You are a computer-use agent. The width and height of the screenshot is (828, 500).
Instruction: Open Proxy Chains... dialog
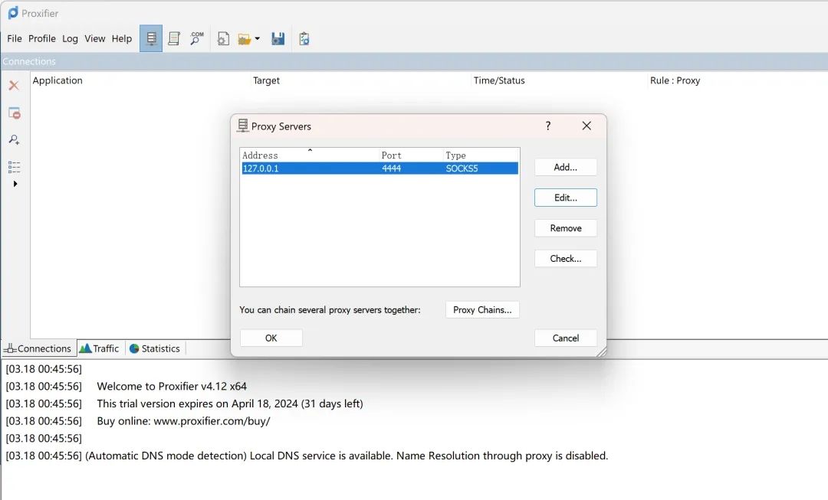pos(482,309)
